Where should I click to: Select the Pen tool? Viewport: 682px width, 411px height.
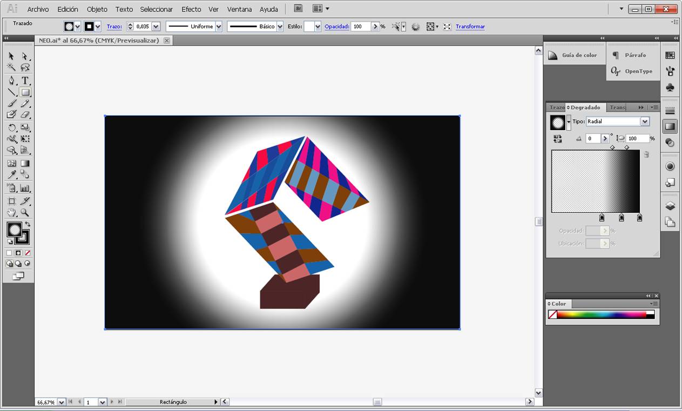click(11, 80)
